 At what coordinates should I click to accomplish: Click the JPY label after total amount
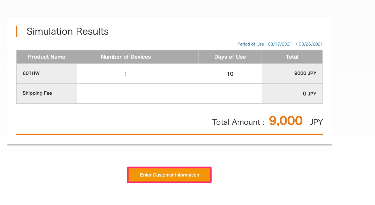click(x=316, y=122)
